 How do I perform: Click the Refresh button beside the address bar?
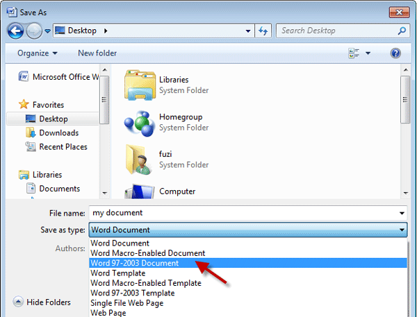(263, 31)
